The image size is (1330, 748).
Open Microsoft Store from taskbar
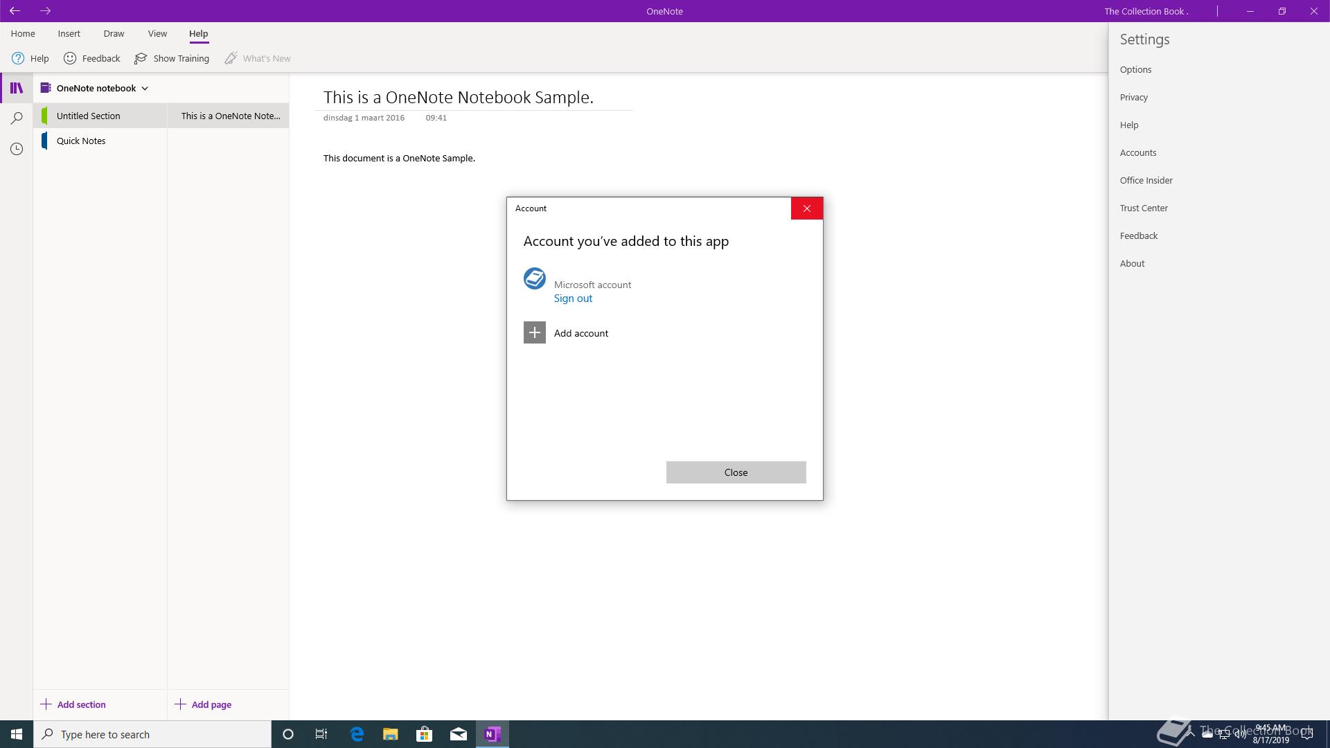(424, 734)
